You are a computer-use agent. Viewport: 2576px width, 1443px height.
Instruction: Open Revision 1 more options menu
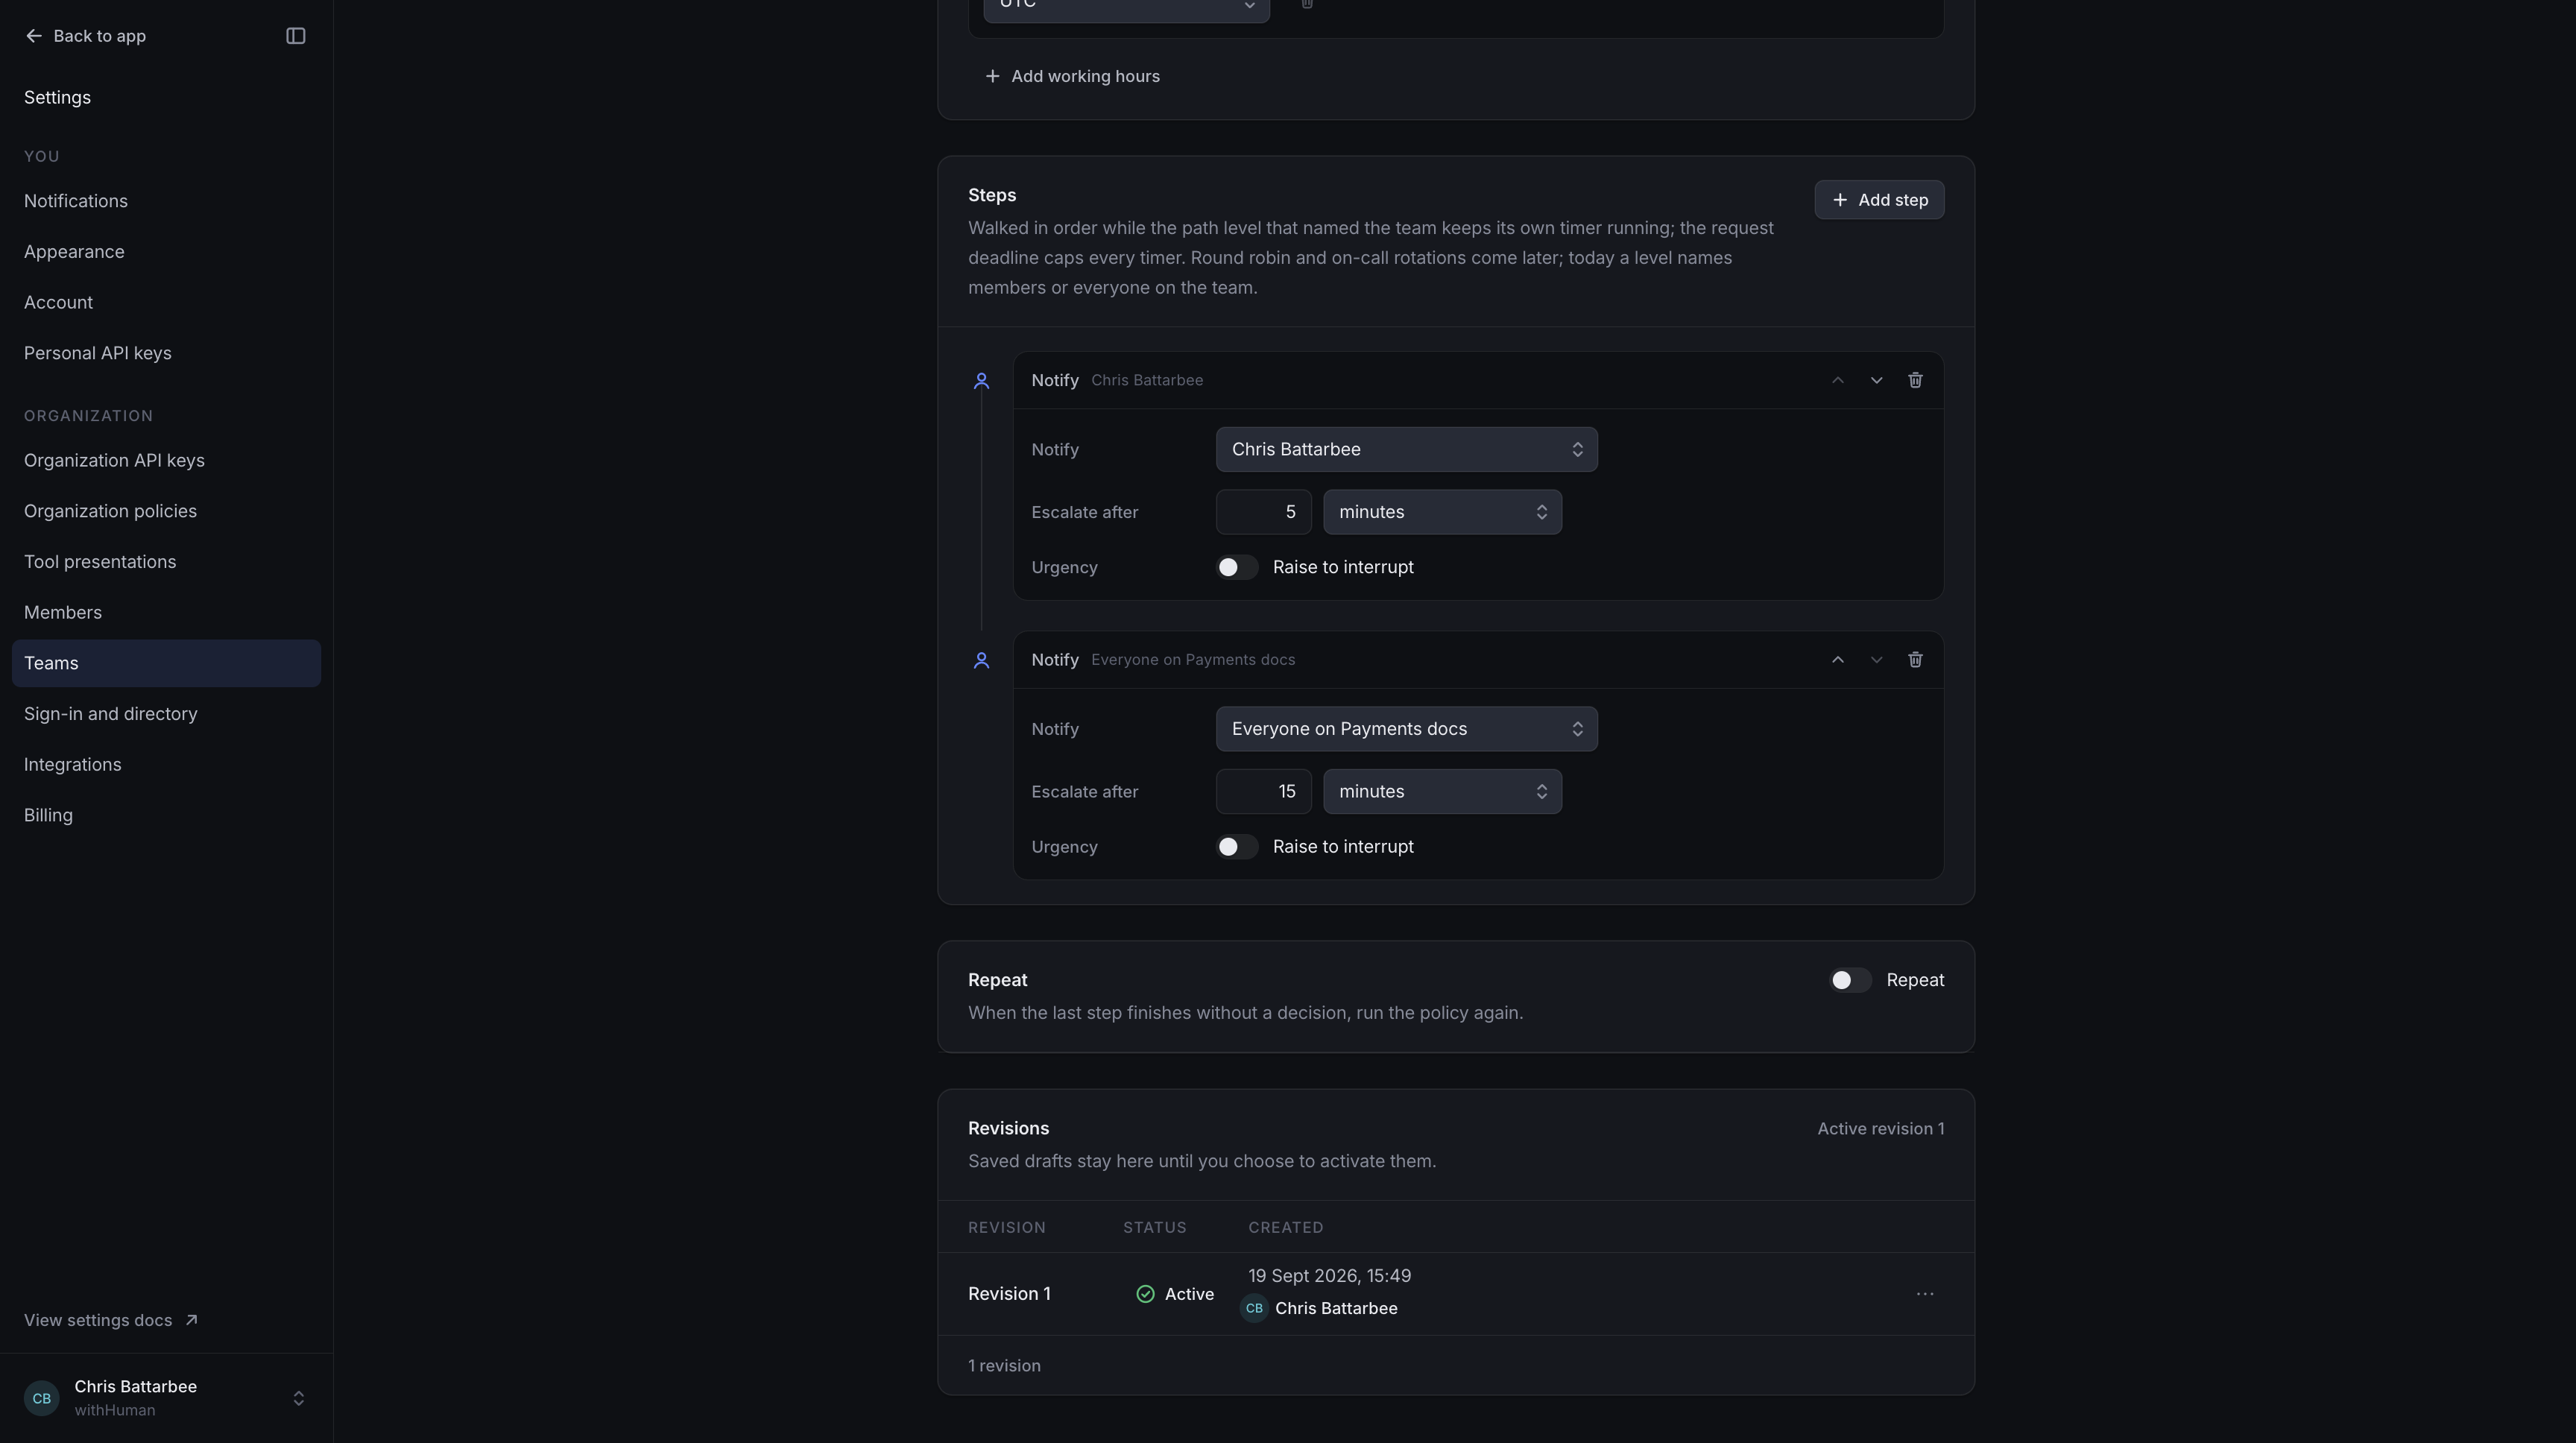(x=1924, y=1294)
